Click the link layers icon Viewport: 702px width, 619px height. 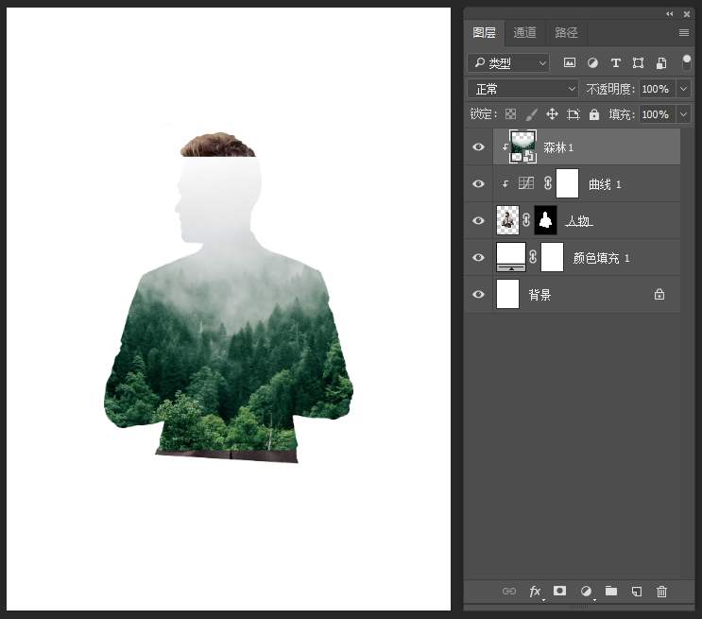click(509, 592)
